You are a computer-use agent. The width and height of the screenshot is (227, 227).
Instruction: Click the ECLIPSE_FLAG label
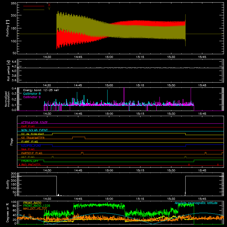tap(31, 146)
